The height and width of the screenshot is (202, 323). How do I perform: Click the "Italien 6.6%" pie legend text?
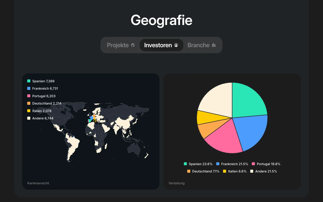pos(237,171)
